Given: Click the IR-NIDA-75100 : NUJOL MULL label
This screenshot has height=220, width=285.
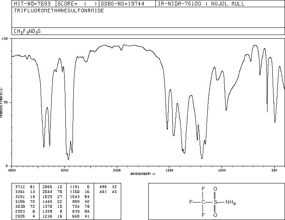Looking at the screenshot, I should [x=201, y=4].
